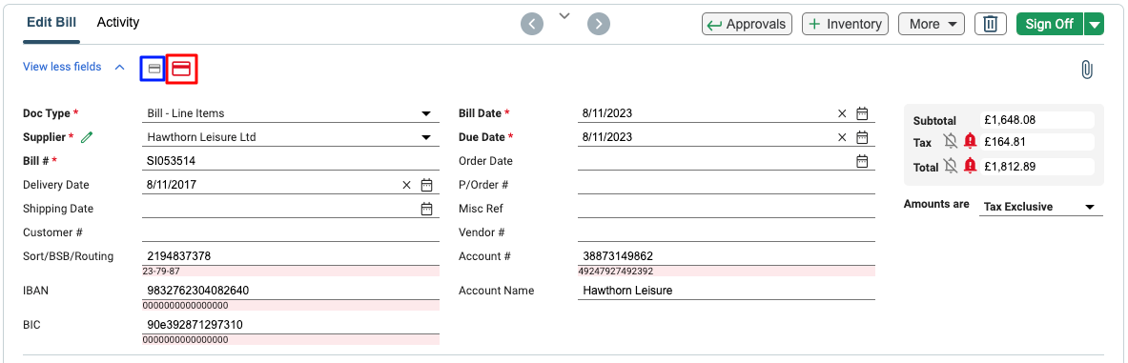Screen dimensions: 1128x363
Task: Click the red Tax alert bell
Action: pyautogui.click(x=970, y=142)
